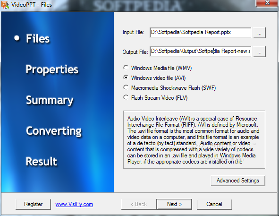The image size is (279, 216).
Task: Click the 'Output File:' label
Action: coord(135,52)
